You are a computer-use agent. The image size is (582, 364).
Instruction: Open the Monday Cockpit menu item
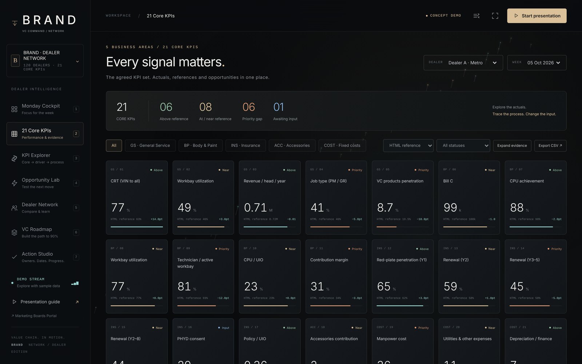[45, 109]
